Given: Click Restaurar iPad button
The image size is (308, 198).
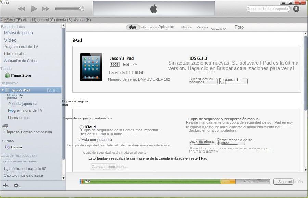Looking at the screenshot, I should pos(233,81).
